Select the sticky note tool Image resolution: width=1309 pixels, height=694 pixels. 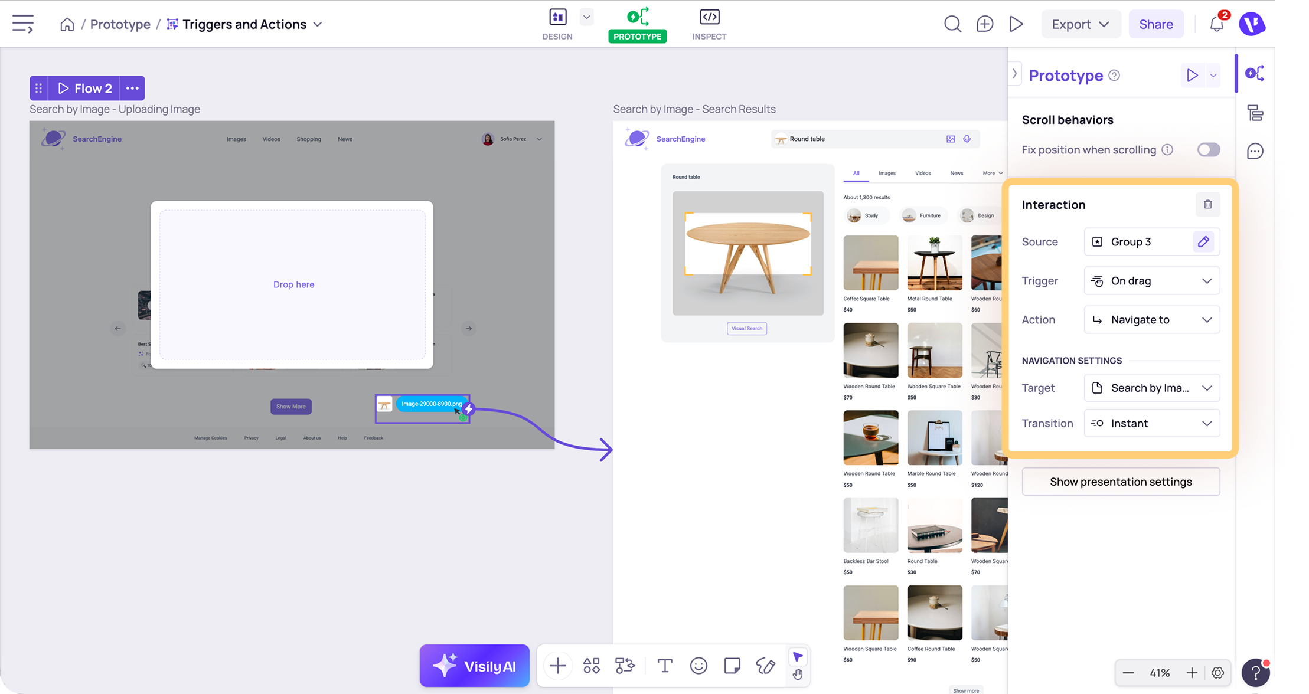click(x=732, y=666)
